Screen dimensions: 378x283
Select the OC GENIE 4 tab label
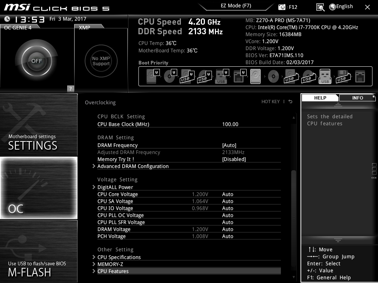18,27
